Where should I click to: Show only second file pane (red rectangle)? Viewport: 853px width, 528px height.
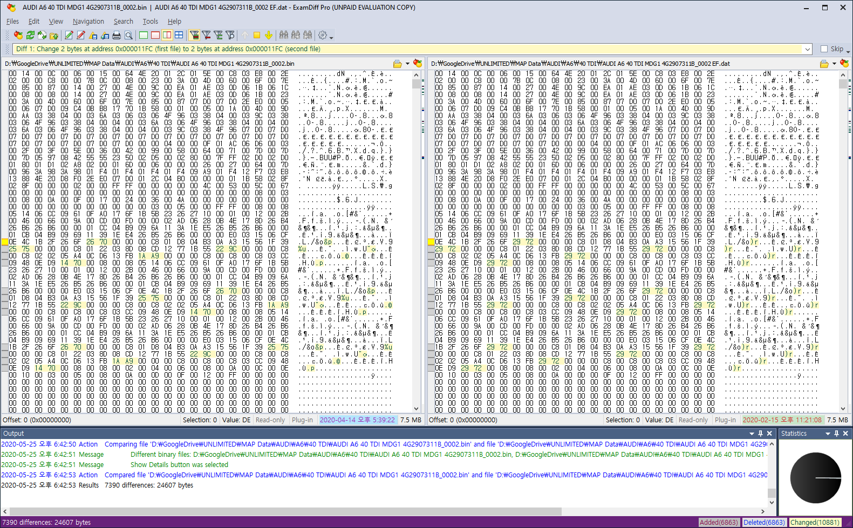(155, 35)
